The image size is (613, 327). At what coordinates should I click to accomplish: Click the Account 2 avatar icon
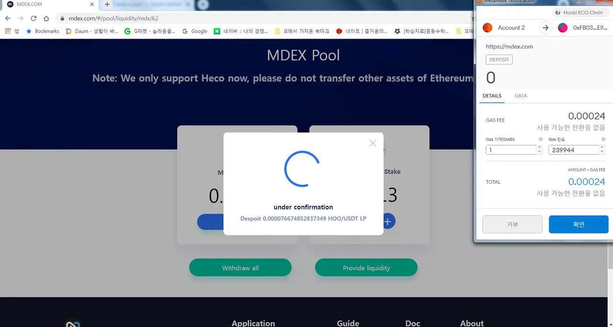pyautogui.click(x=488, y=28)
